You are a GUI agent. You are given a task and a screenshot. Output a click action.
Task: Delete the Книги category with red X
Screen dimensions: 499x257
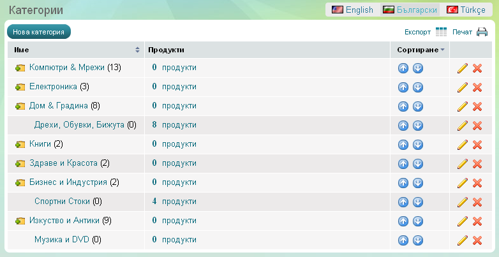[x=477, y=145]
